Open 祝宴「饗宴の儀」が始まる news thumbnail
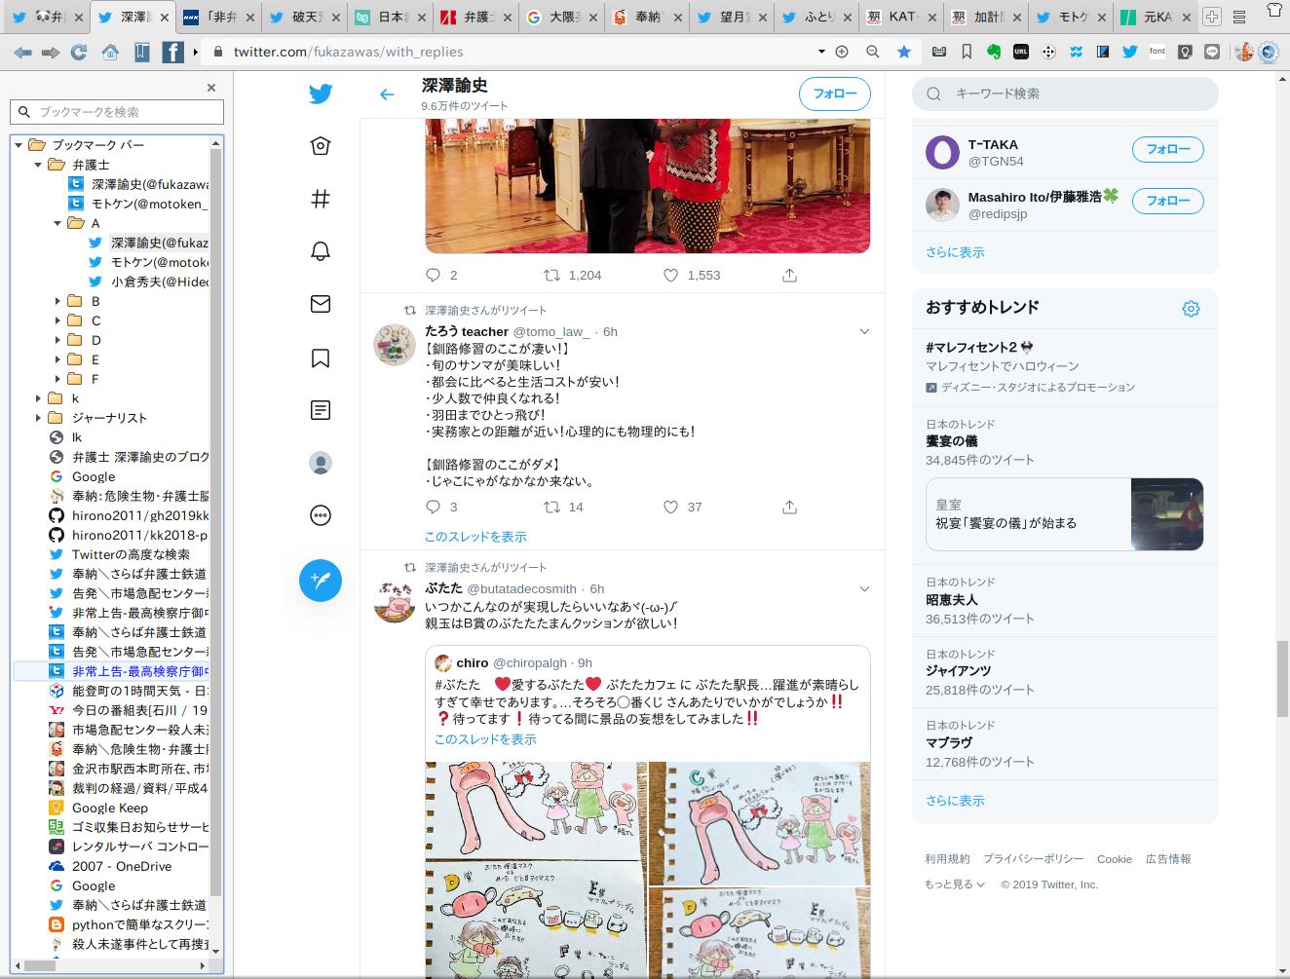This screenshot has width=1290, height=979. (x=1167, y=514)
